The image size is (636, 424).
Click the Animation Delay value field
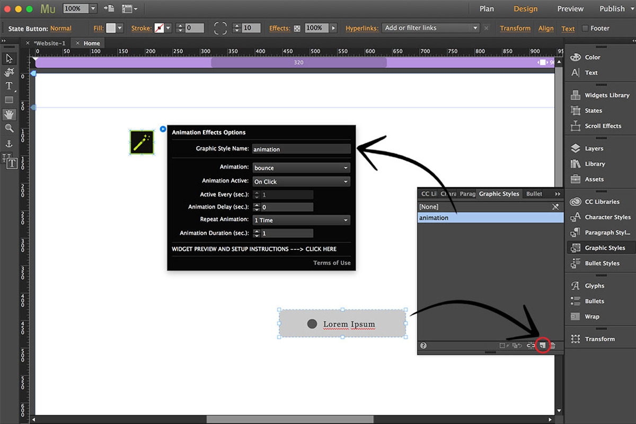pyautogui.click(x=287, y=208)
